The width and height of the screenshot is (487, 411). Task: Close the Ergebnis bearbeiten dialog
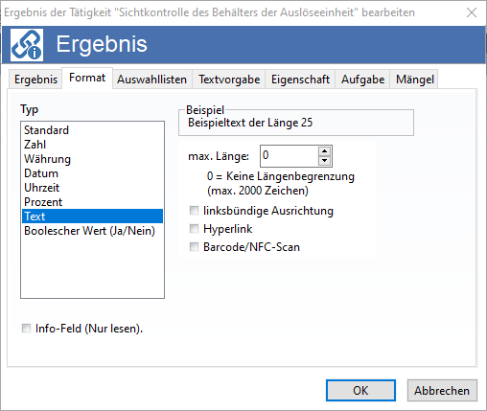coord(472,12)
